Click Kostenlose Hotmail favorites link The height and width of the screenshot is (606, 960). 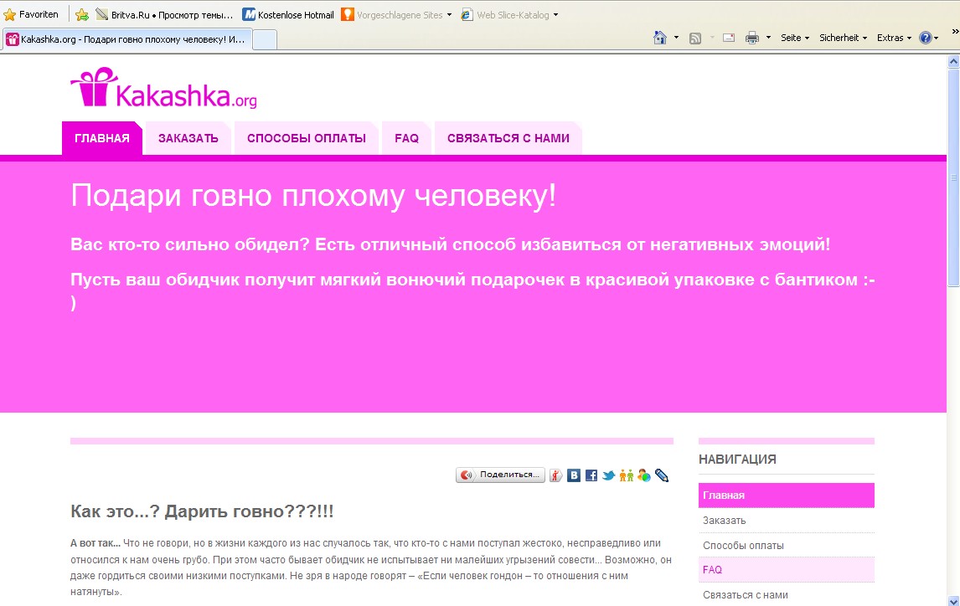pos(288,15)
